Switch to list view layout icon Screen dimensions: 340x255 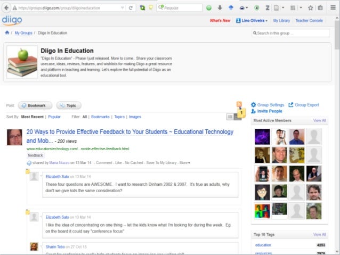pyautogui.click(x=230, y=117)
